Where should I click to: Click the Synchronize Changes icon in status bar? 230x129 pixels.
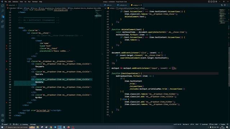[10, 124]
